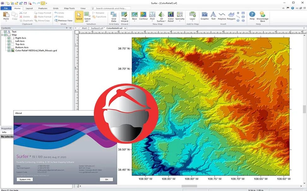This screenshot has width=307, height=191.
Task: Click the Rename command in Selection group
Action: [98, 13]
